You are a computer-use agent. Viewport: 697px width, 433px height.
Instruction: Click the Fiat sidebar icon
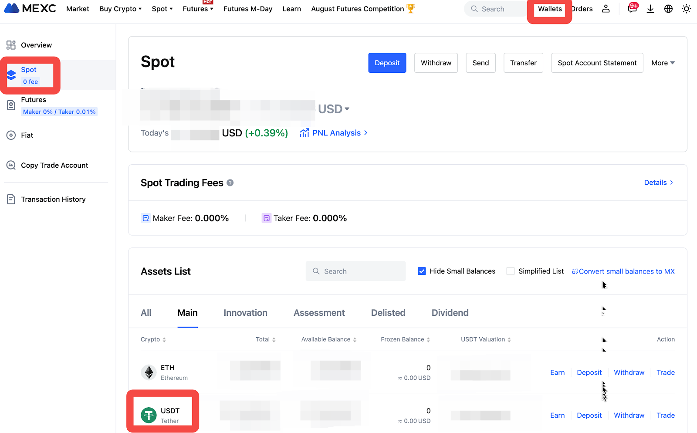coord(11,135)
